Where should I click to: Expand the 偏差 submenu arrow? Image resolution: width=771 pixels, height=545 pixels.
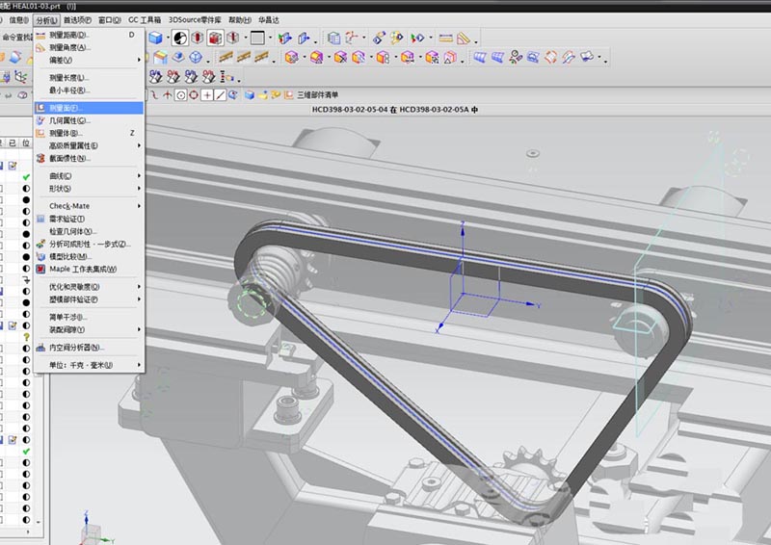139,60
